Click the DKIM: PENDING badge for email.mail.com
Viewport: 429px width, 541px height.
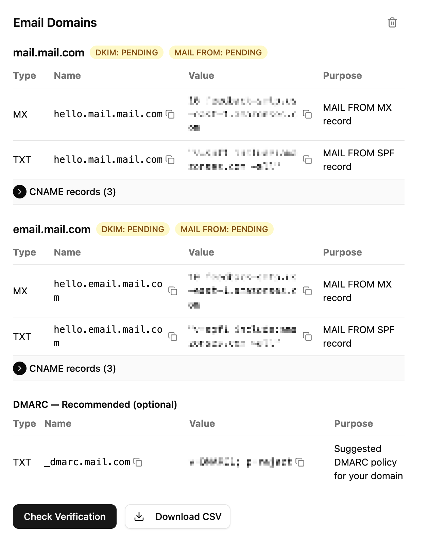click(133, 229)
